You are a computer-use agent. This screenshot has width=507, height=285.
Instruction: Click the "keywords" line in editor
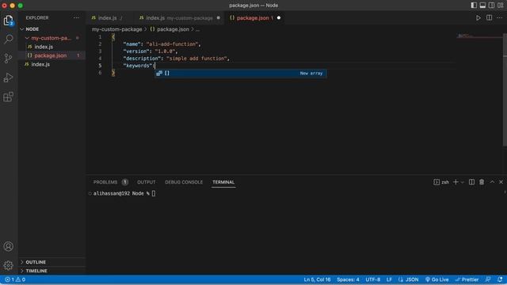pyautogui.click(x=139, y=66)
